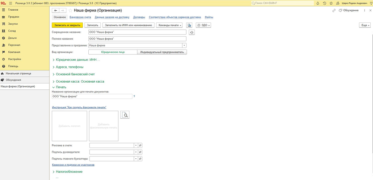373x180 pixels.
Task: Open the facsimile instruction link
Action: [79, 108]
